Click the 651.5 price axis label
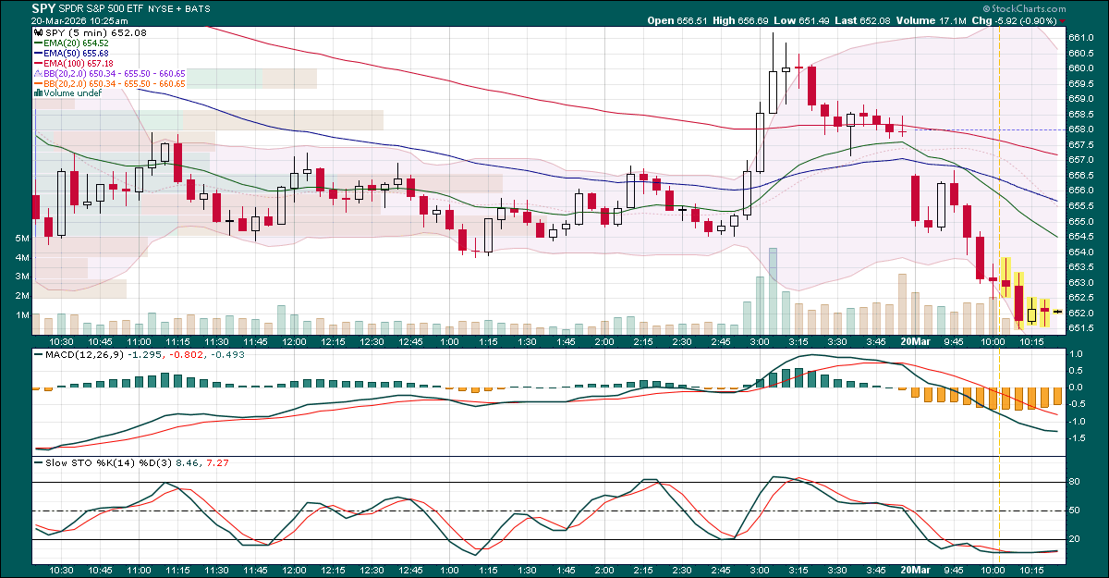The height and width of the screenshot is (578, 1109). (1081, 327)
